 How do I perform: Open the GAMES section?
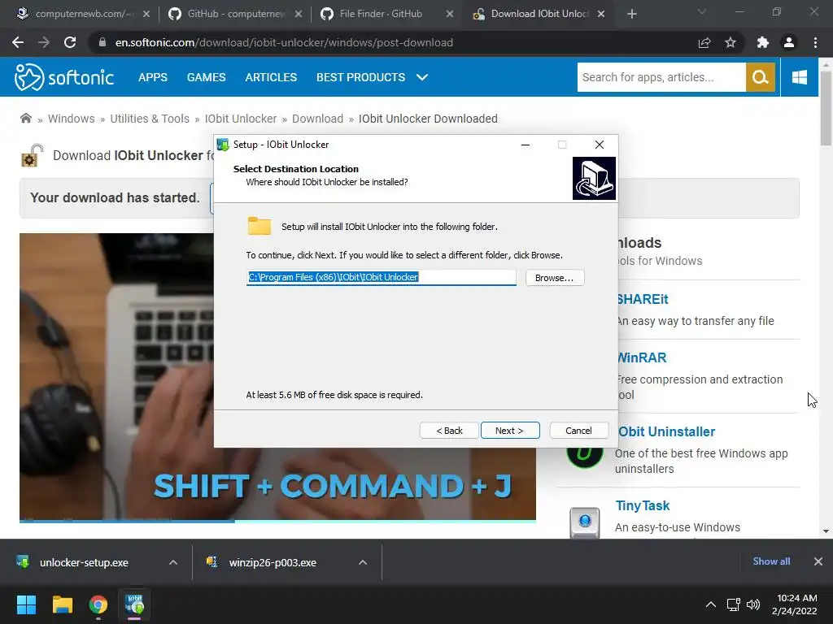tap(206, 77)
